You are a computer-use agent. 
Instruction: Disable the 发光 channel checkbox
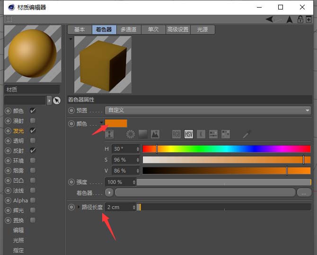point(33,130)
